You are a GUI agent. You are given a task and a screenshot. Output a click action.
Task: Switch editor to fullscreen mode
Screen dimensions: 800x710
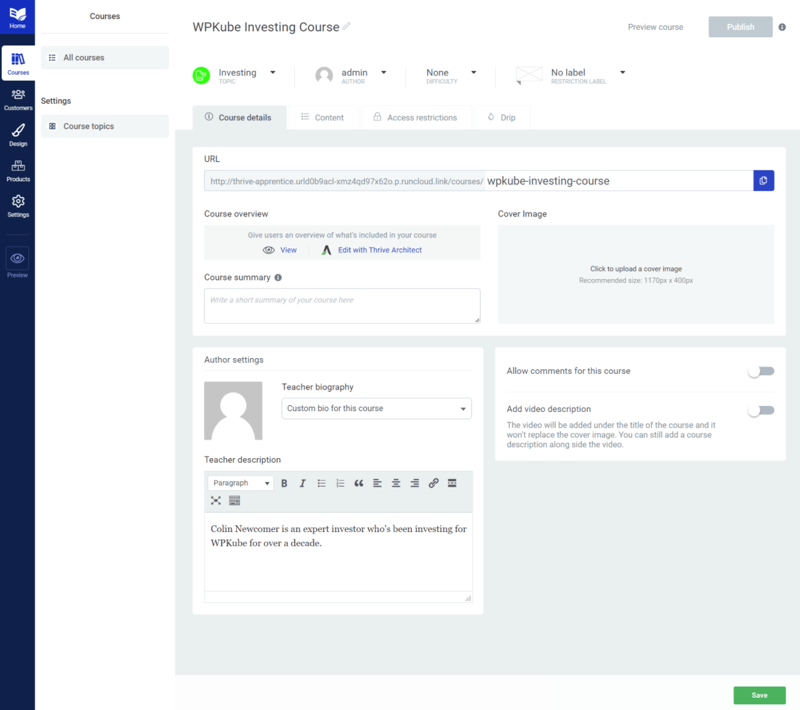(216, 501)
